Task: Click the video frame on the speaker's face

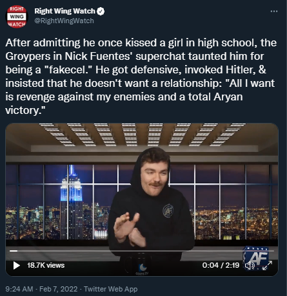Action: [154, 176]
